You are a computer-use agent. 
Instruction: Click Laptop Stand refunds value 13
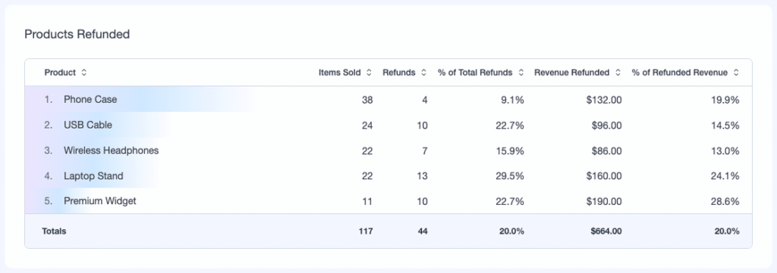(x=422, y=176)
